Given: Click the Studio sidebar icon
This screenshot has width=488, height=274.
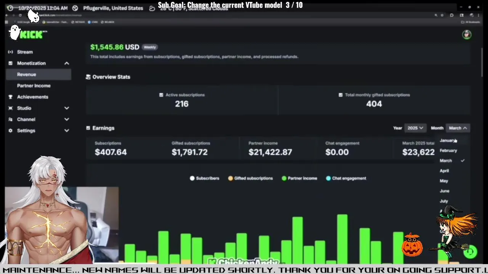Looking at the screenshot, I should click(10, 108).
